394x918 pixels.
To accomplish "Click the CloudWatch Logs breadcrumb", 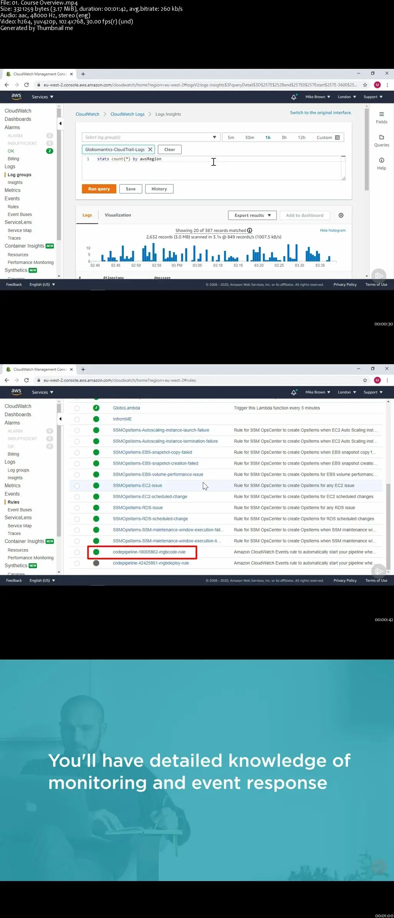I will click(x=127, y=114).
